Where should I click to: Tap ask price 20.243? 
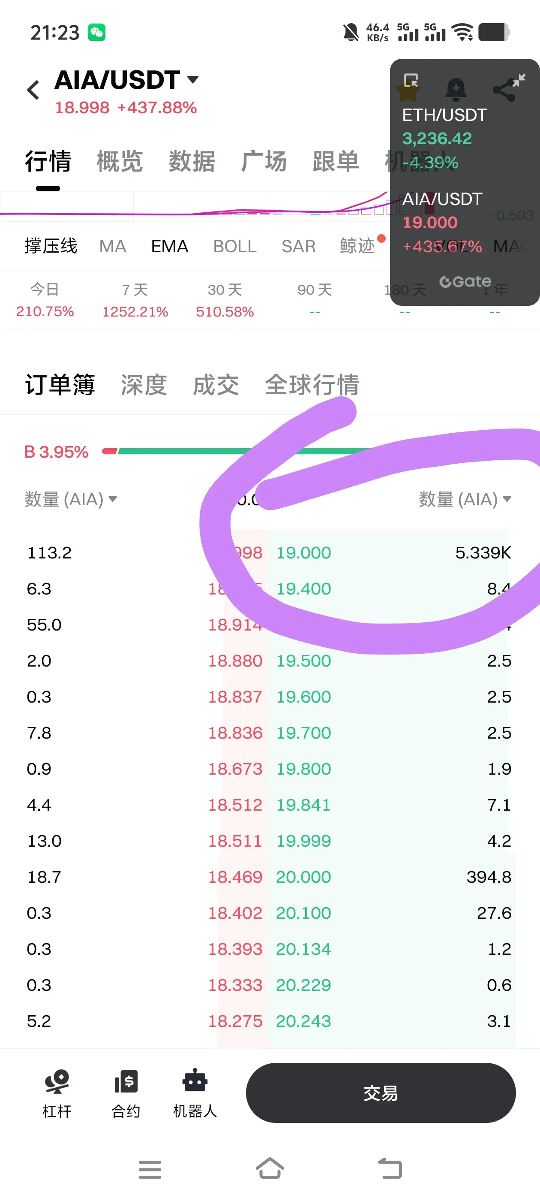click(x=303, y=1021)
